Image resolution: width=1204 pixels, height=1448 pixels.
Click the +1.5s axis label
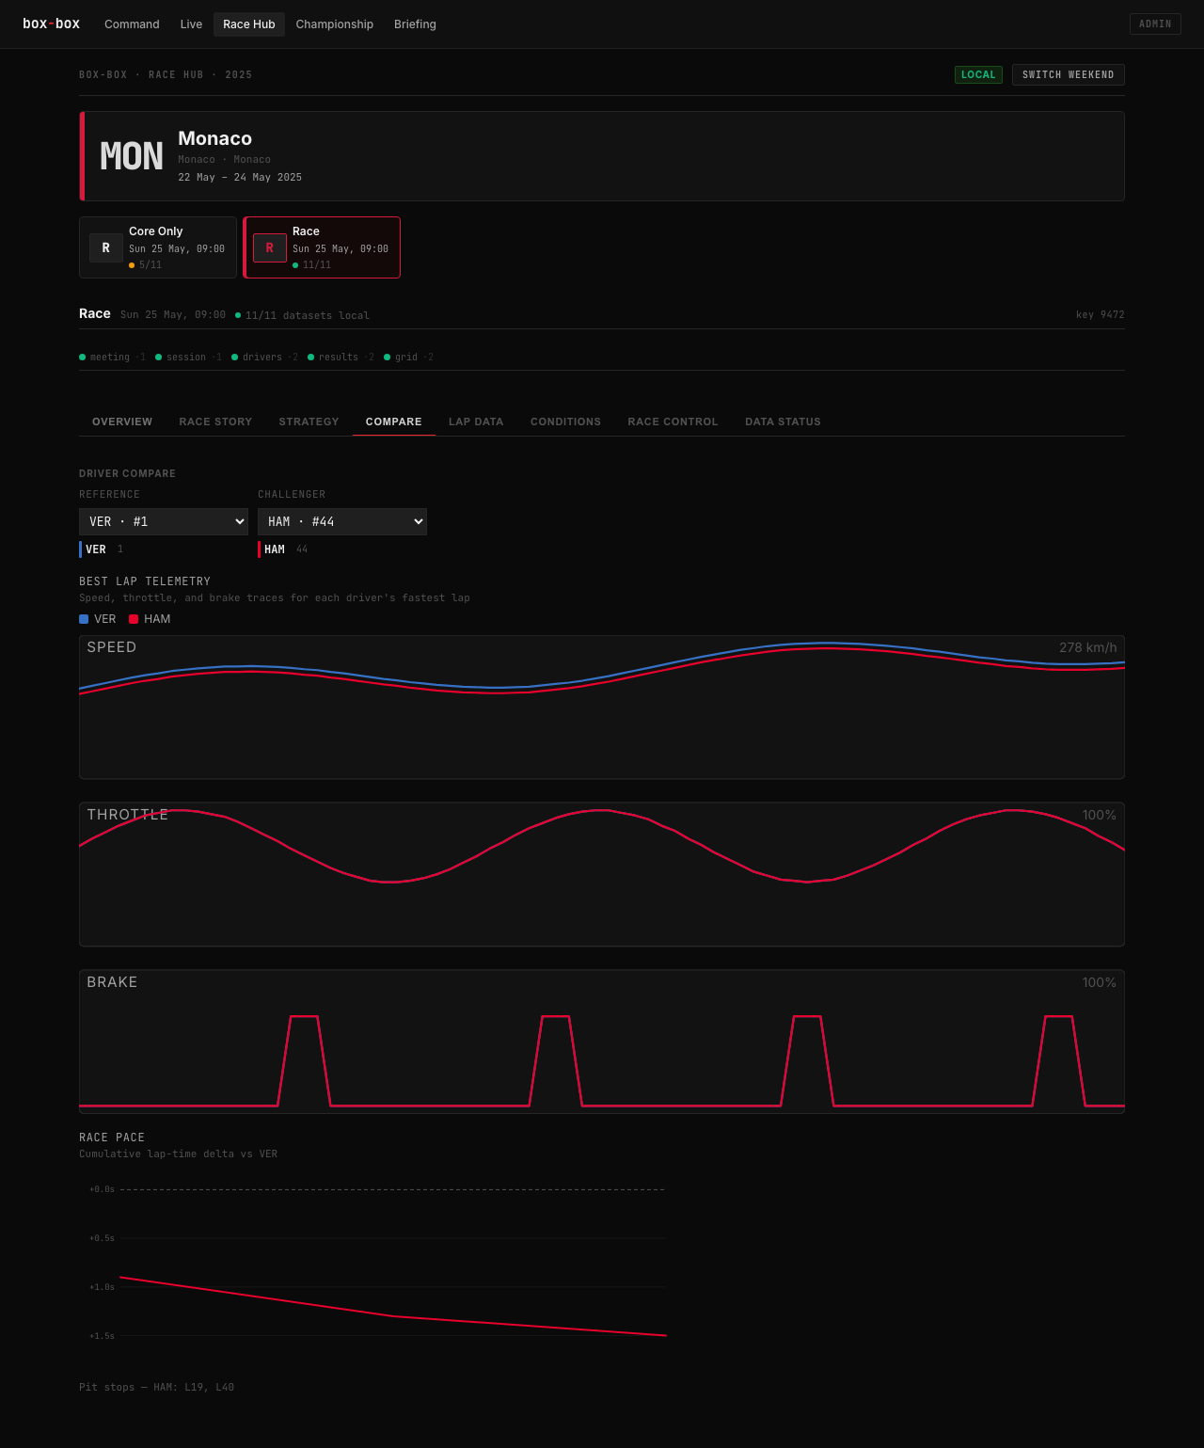102,1336
